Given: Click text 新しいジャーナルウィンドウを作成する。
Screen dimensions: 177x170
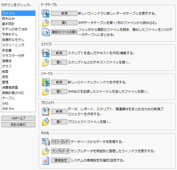Looking at the screenshot, I should point(97,82).
